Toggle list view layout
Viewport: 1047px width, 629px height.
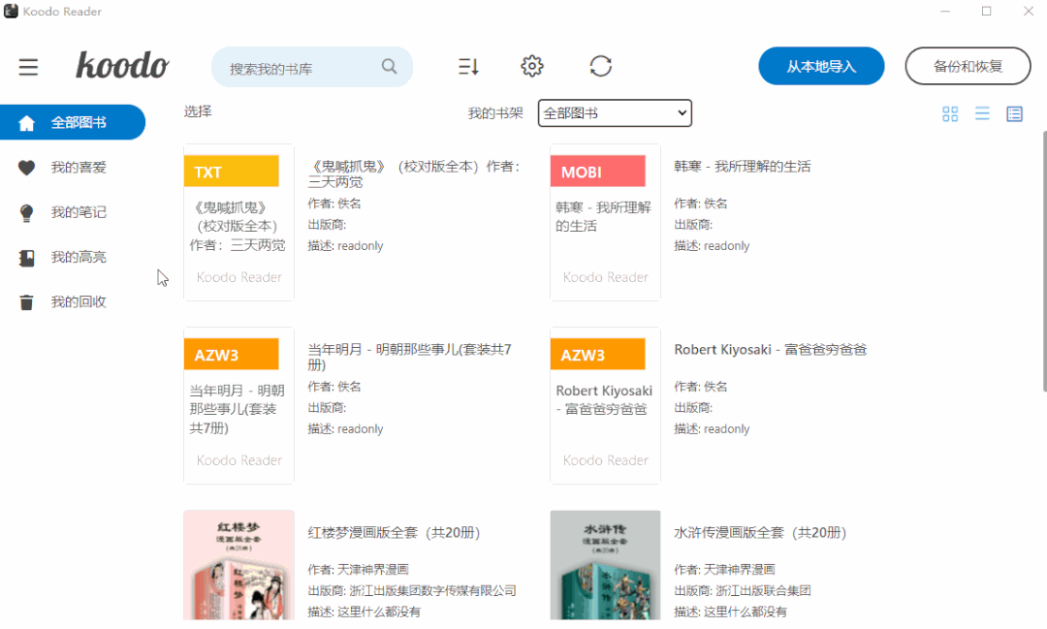(x=982, y=113)
